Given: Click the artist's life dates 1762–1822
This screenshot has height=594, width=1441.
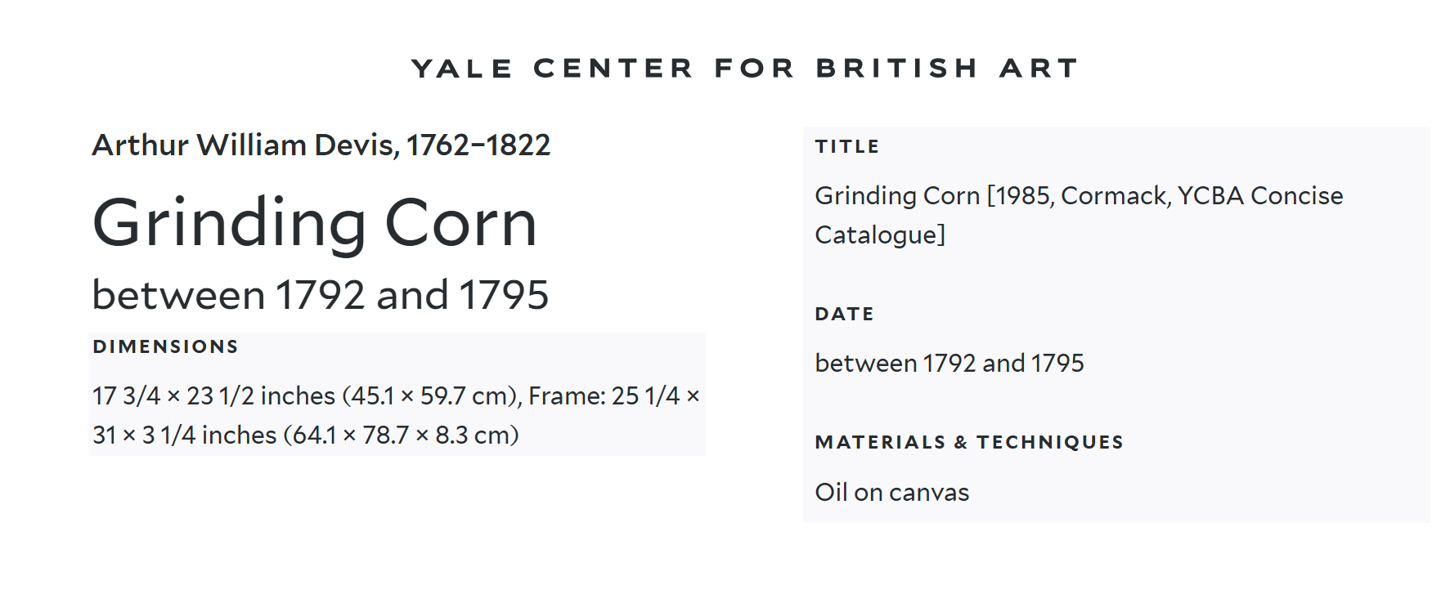Looking at the screenshot, I should [478, 145].
